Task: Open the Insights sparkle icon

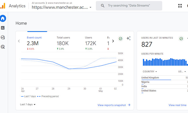Action: click(x=129, y=38)
